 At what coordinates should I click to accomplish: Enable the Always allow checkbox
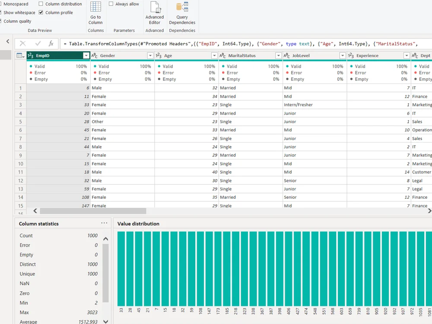(111, 4)
